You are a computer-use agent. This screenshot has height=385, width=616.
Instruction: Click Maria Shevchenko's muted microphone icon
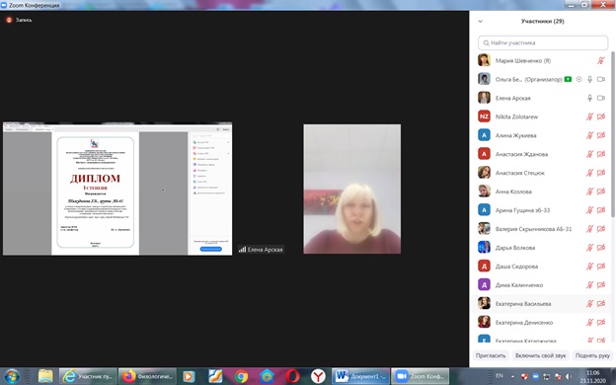pos(600,60)
